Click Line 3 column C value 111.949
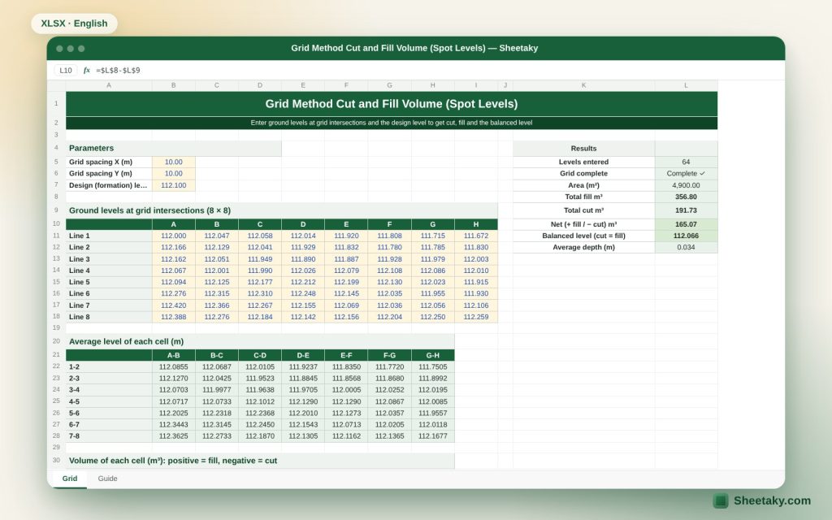Screen dimensions: 832x520 (x=260, y=259)
